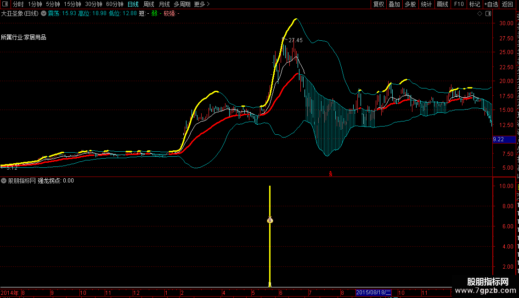This screenshot has height=298, width=519.
Task: Expand the 强龙拐点 sub-indicator dropdown arrow
Action: (x=4, y=181)
